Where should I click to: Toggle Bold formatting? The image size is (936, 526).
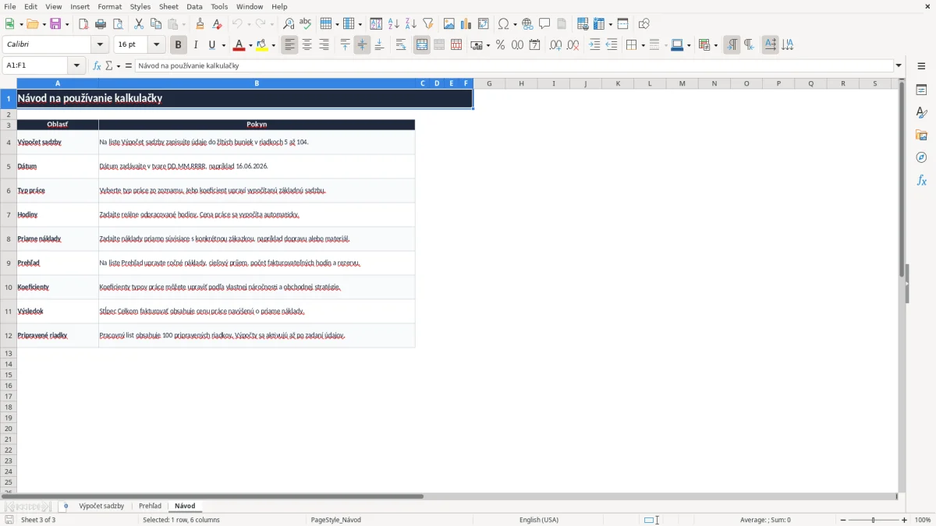point(179,45)
